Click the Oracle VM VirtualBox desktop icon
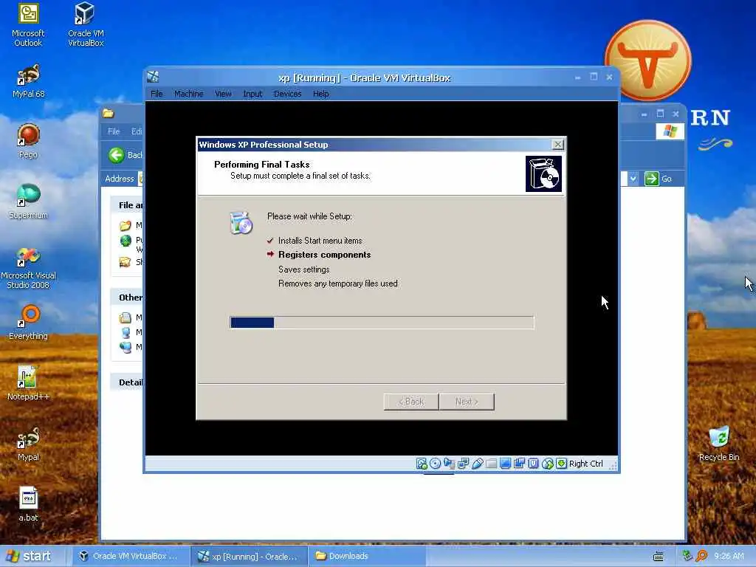 [86, 25]
